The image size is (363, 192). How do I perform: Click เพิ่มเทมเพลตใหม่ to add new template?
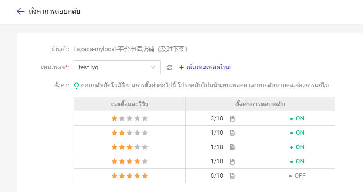click(205, 67)
